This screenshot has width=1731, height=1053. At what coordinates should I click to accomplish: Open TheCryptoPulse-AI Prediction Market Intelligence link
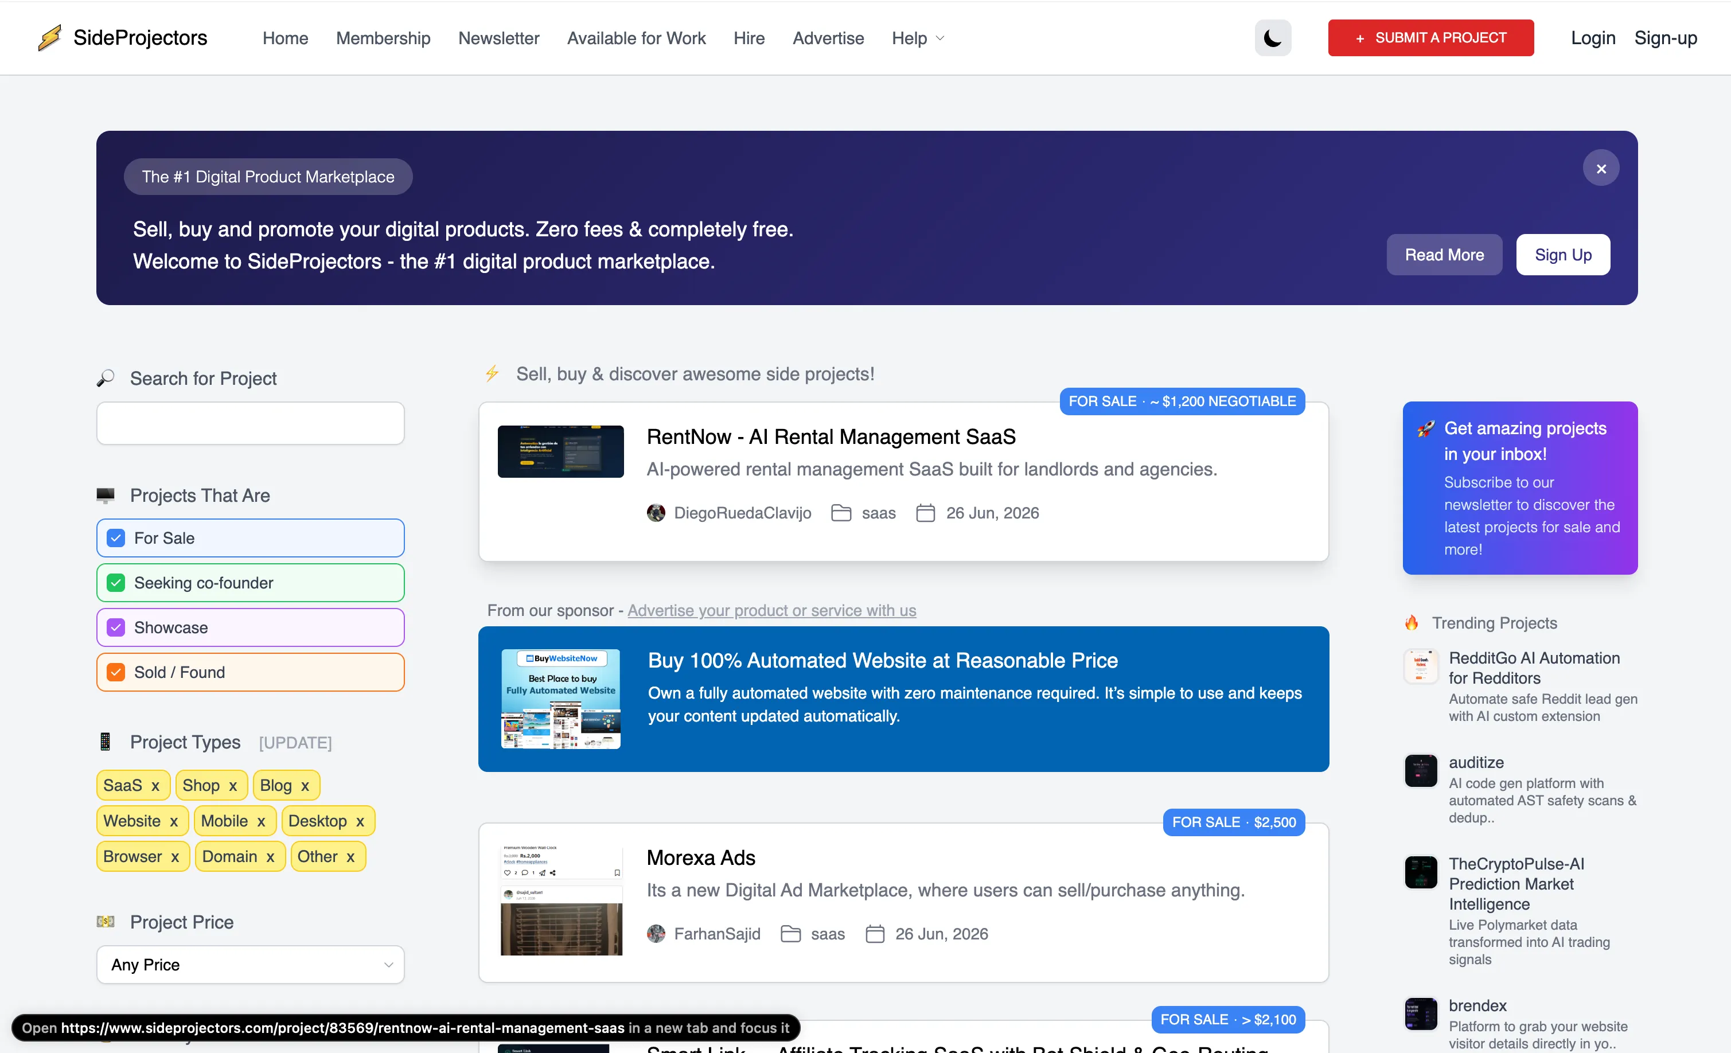[x=1516, y=884]
